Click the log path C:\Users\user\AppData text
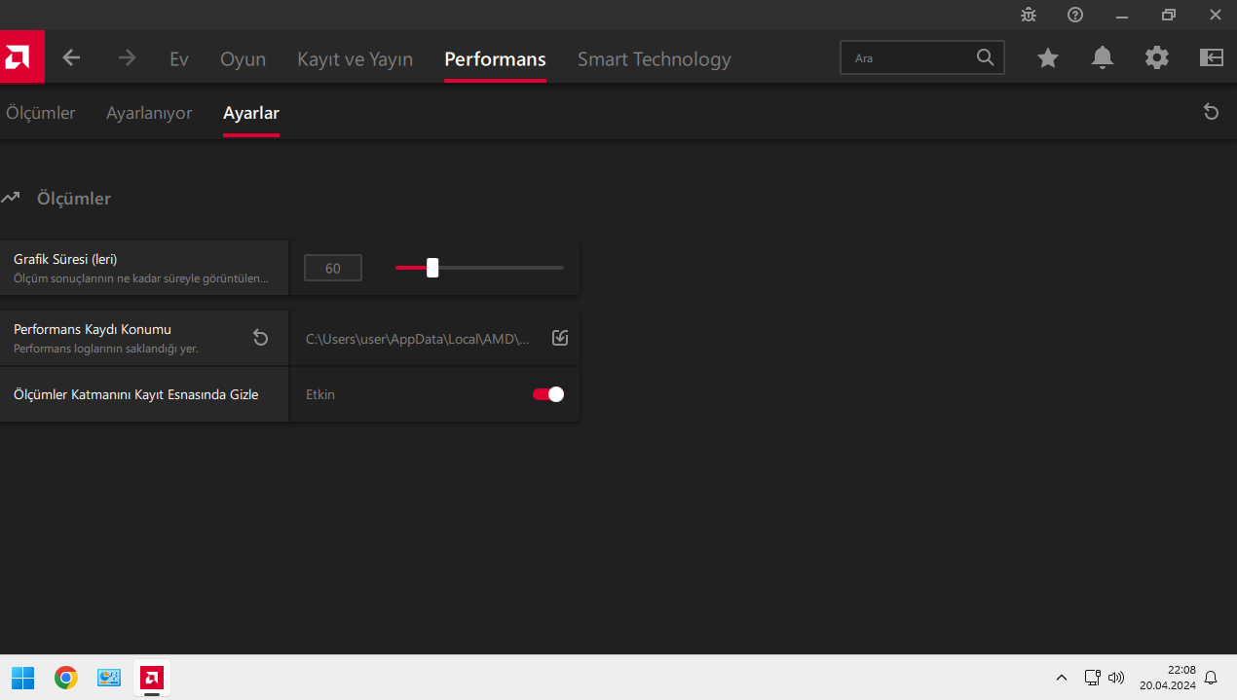This screenshot has width=1237, height=700. (418, 339)
